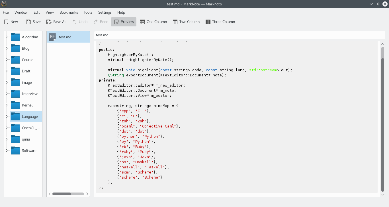
Task: Click the New document toolbar button
Action: tap(11, 22)
